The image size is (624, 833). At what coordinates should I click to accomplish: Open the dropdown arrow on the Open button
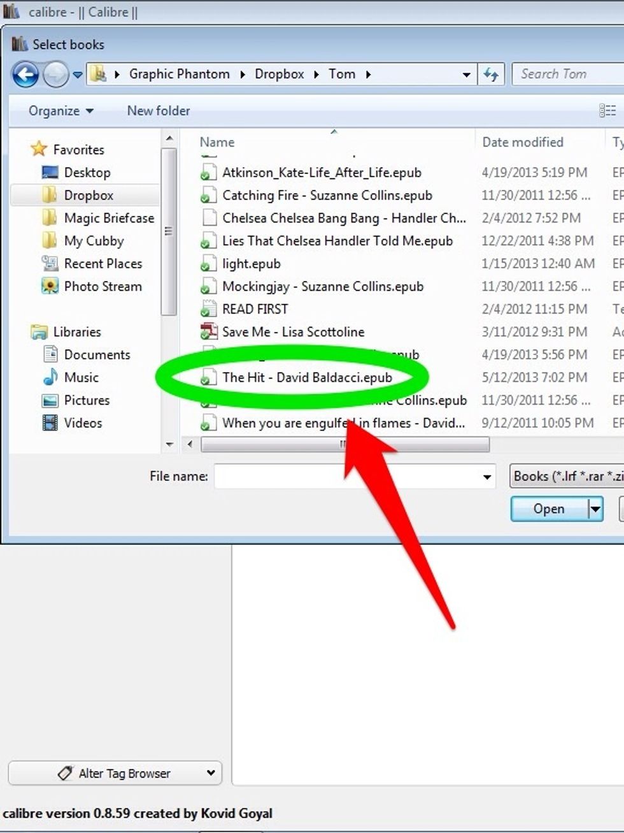click(x=597, y=509)
